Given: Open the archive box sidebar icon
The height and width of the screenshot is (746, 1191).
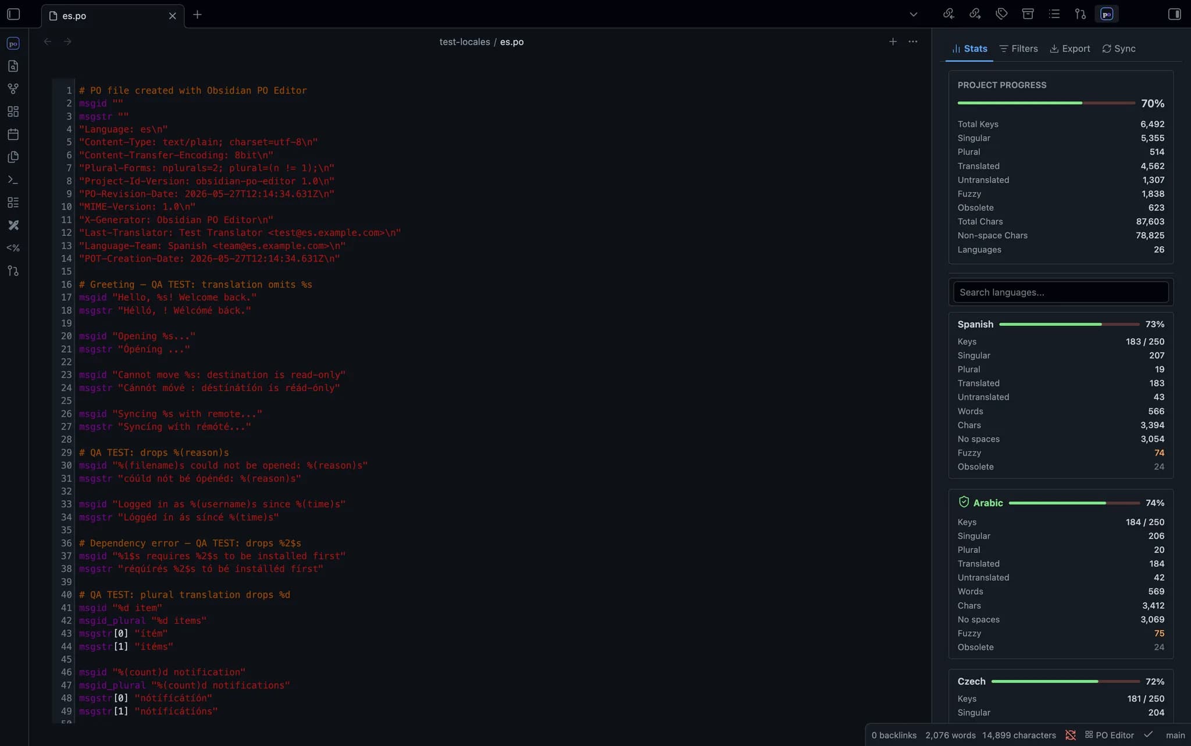Looking at the screenshot, I should pyautogui.click(x=1028, y=14).
